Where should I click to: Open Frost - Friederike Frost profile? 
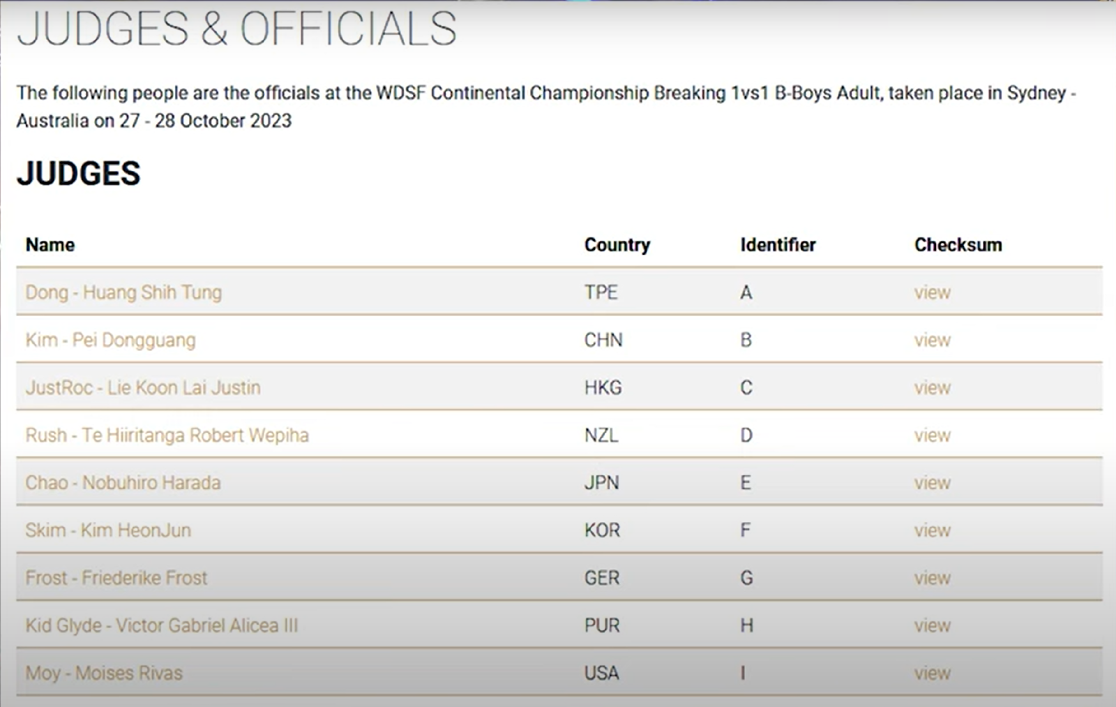(x=116, y=578)
